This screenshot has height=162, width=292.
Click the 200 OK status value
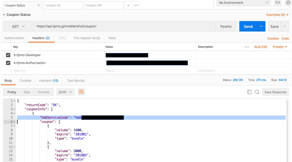coord(238,80)
